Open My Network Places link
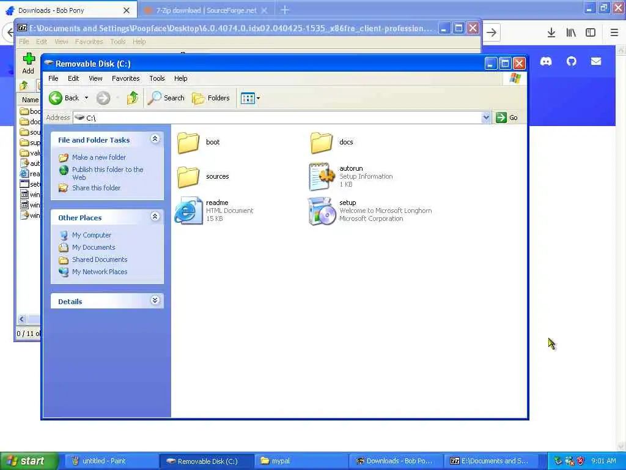Image resolution: width=626 pixels, height=470 pixels. point(100,272)
